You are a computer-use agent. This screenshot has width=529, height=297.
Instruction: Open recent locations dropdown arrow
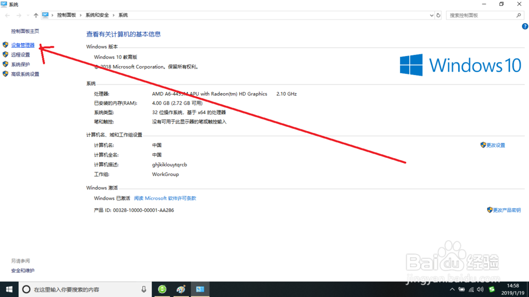pyautogui.click(x=28, y=15)
